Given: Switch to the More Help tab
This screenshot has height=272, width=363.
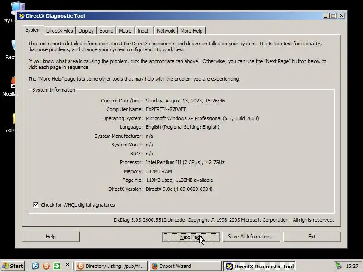Looking at the screenshot, I should 191,31.
